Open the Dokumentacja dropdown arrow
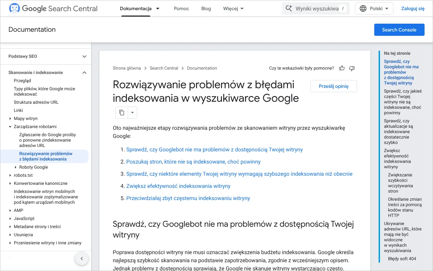 coord(158,8)
